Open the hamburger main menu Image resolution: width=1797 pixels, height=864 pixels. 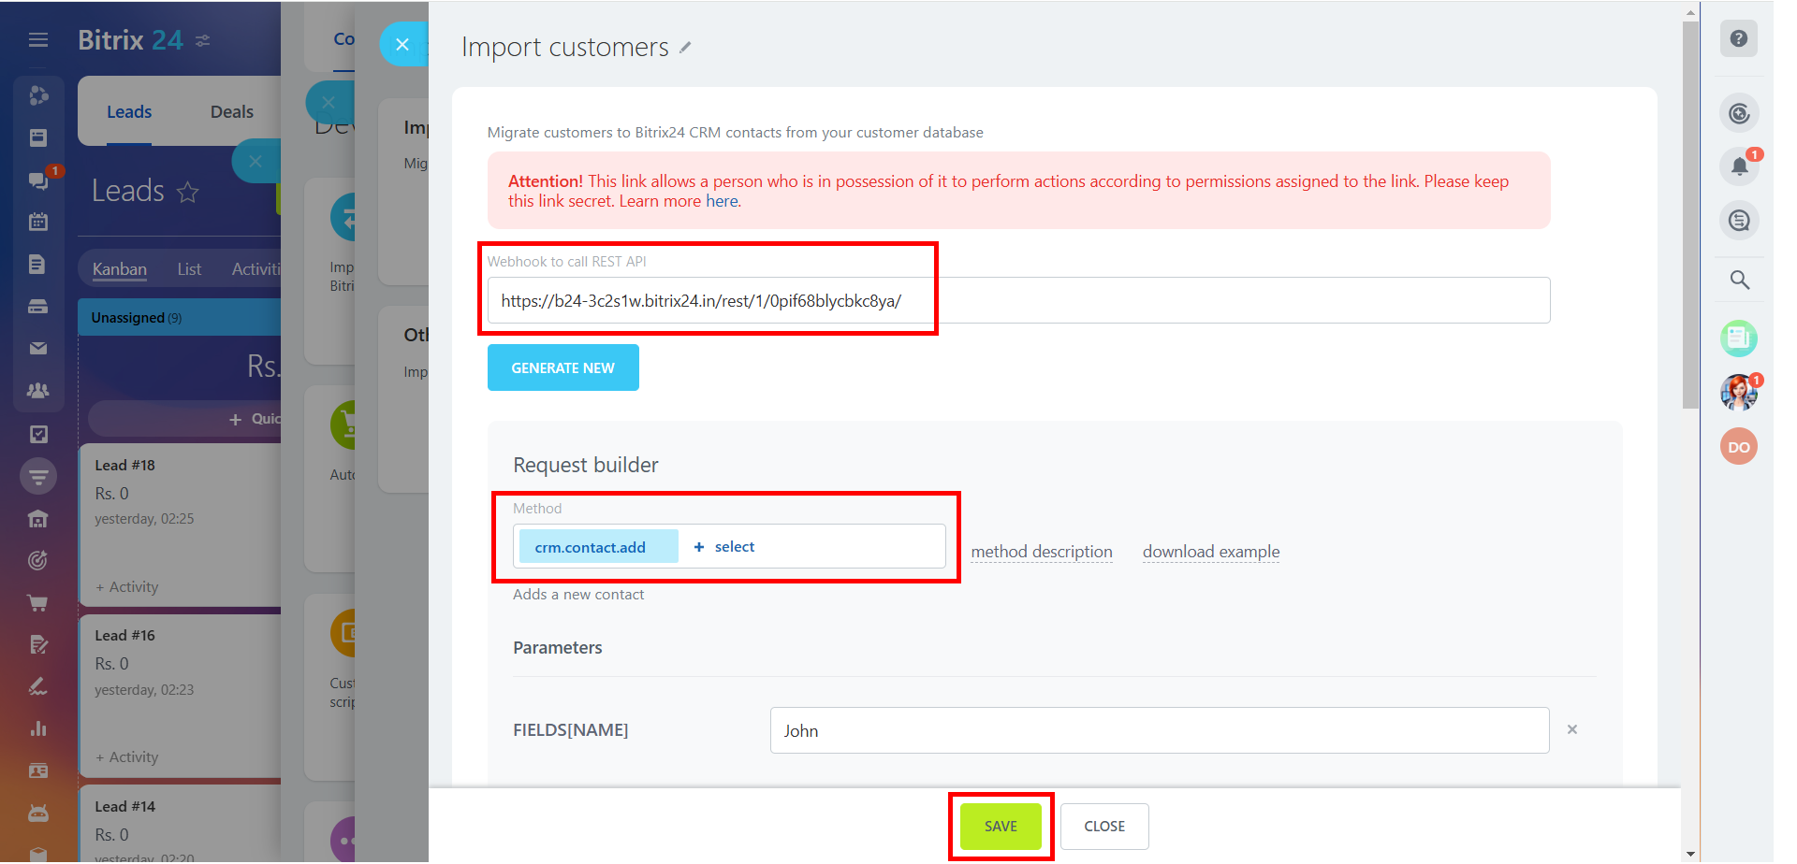click(38, 39)
